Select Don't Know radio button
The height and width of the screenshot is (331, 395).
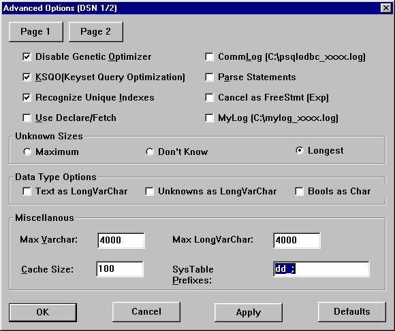coord(150,152)
